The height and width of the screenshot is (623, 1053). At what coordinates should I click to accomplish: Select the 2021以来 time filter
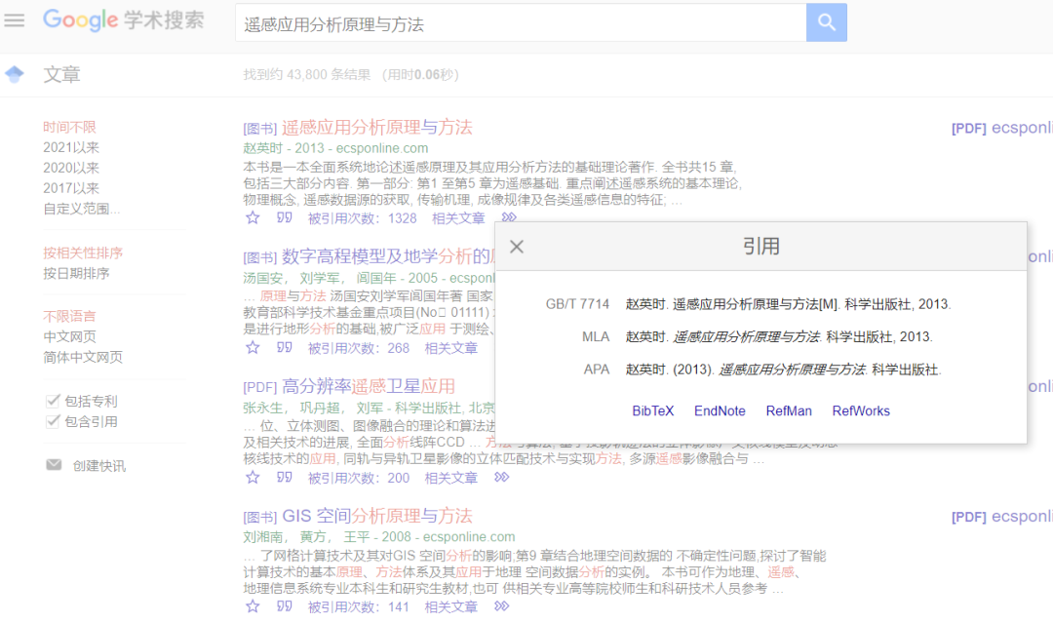pos(71,147)
